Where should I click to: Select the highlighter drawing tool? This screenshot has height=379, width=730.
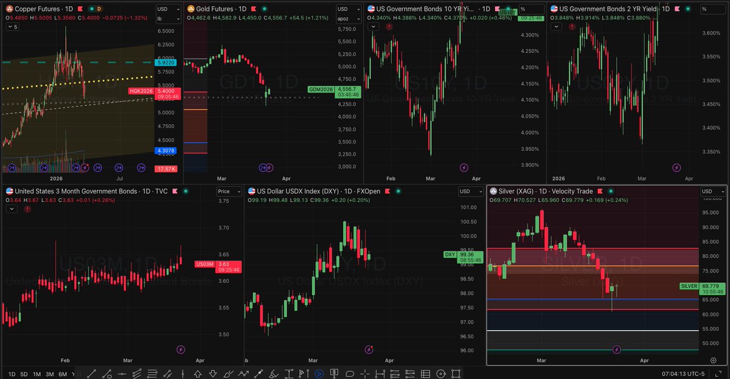tap(274, 373)
